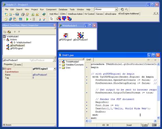Screen dimensions: 162x129
Task: Click the View Unit toolbar icon
Action: click(x=6, y=19)
